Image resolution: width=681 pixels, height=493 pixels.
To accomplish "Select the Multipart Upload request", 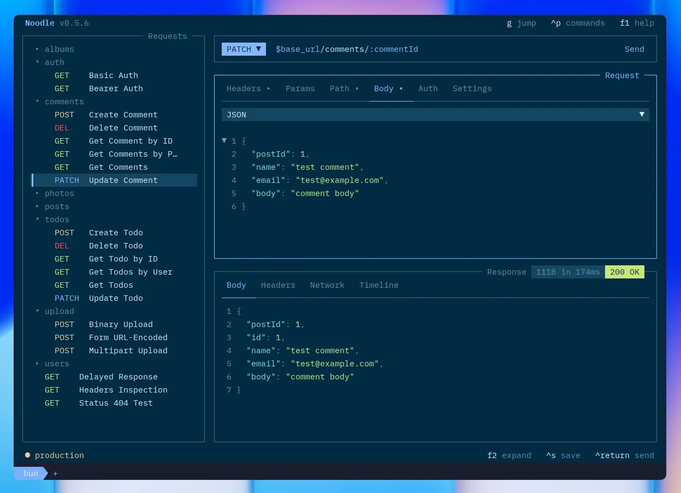I will [x=114, y=351].
